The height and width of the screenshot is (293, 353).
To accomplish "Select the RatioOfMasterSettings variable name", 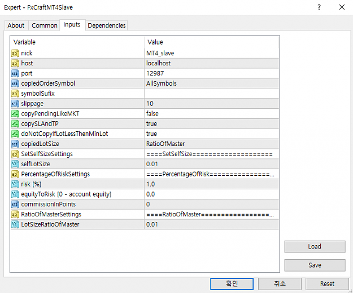I will coord(51,215).
